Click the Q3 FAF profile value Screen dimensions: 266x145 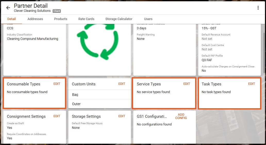(x=207, y=60)
